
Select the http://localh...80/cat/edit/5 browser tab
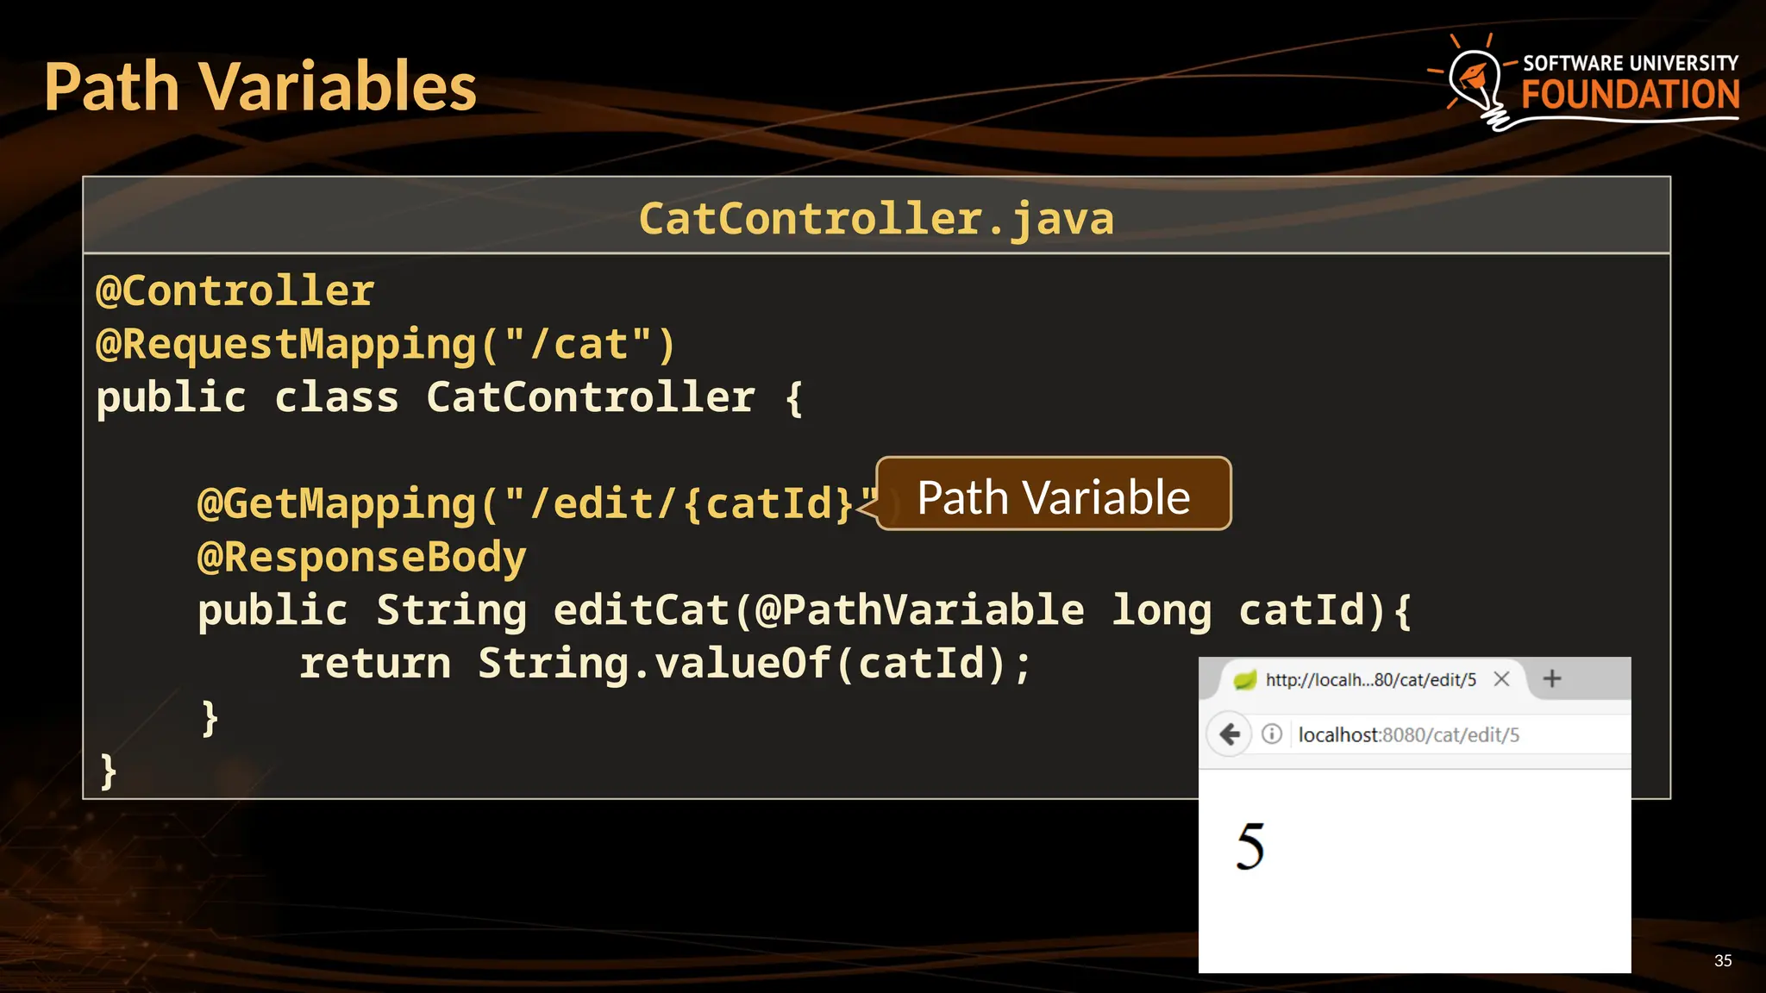(x=1370, y=680)
